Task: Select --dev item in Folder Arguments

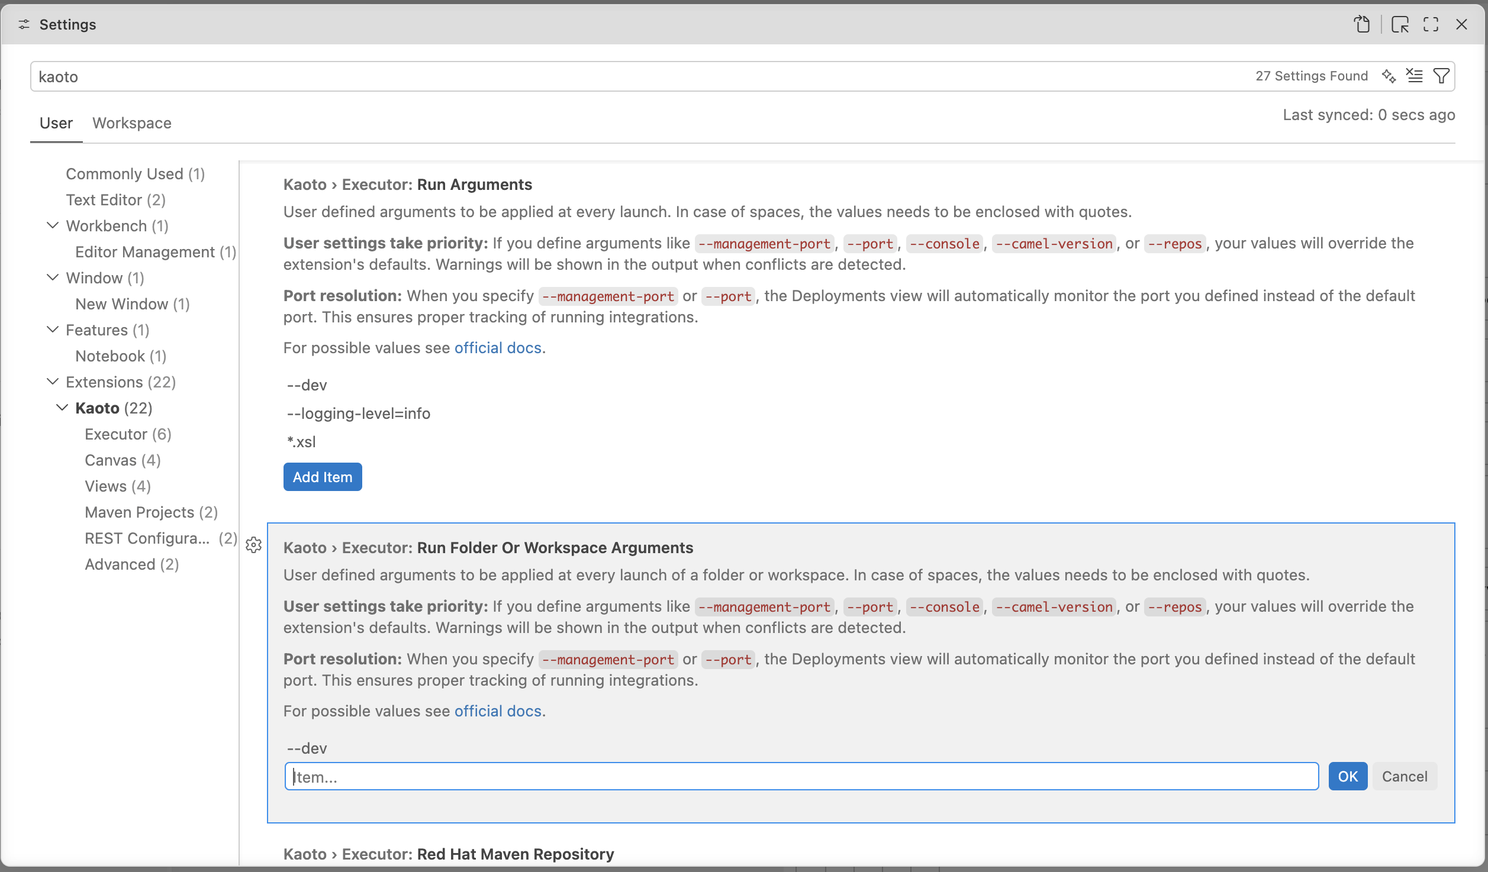Action: tap(307, 748)
